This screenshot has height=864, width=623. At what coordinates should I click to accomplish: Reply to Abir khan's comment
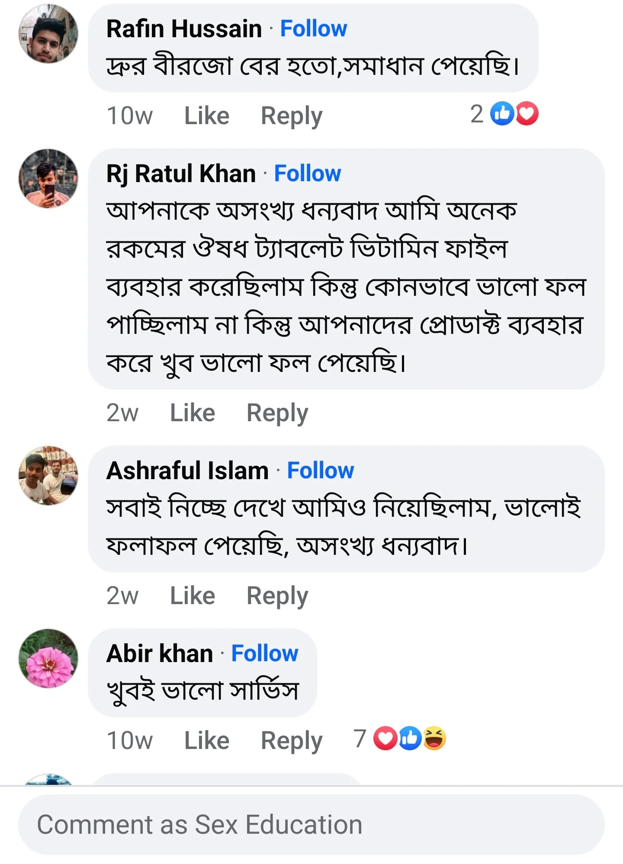click(292, 739)
